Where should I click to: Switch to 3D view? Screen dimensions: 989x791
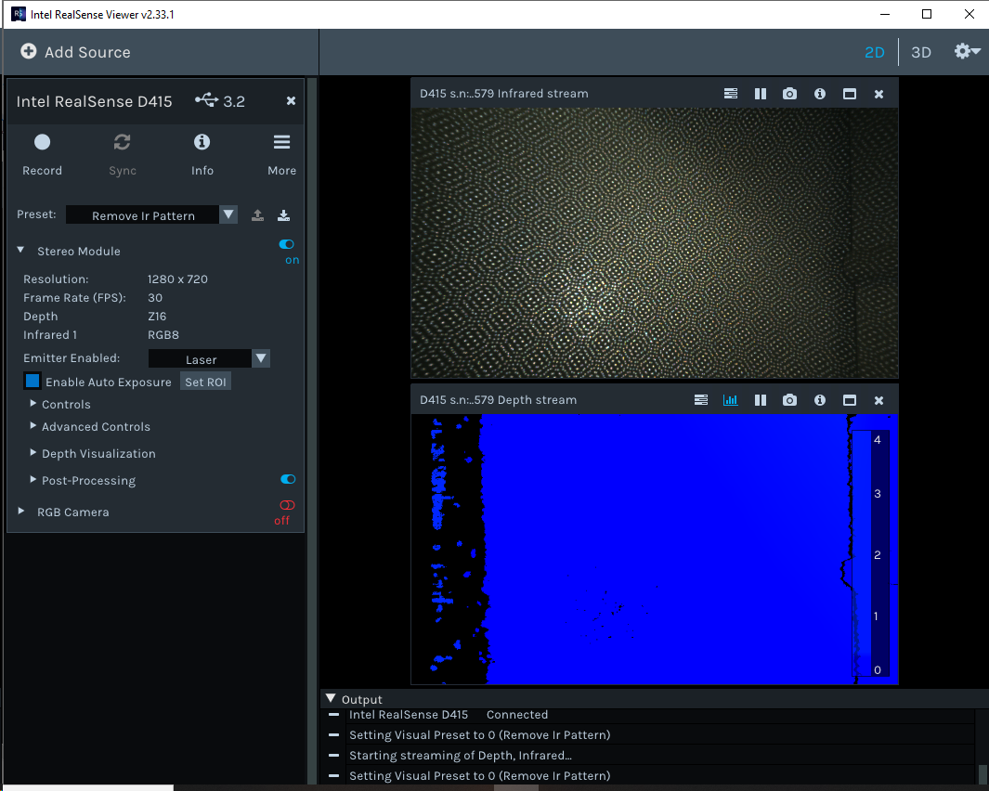pos(921,52)
